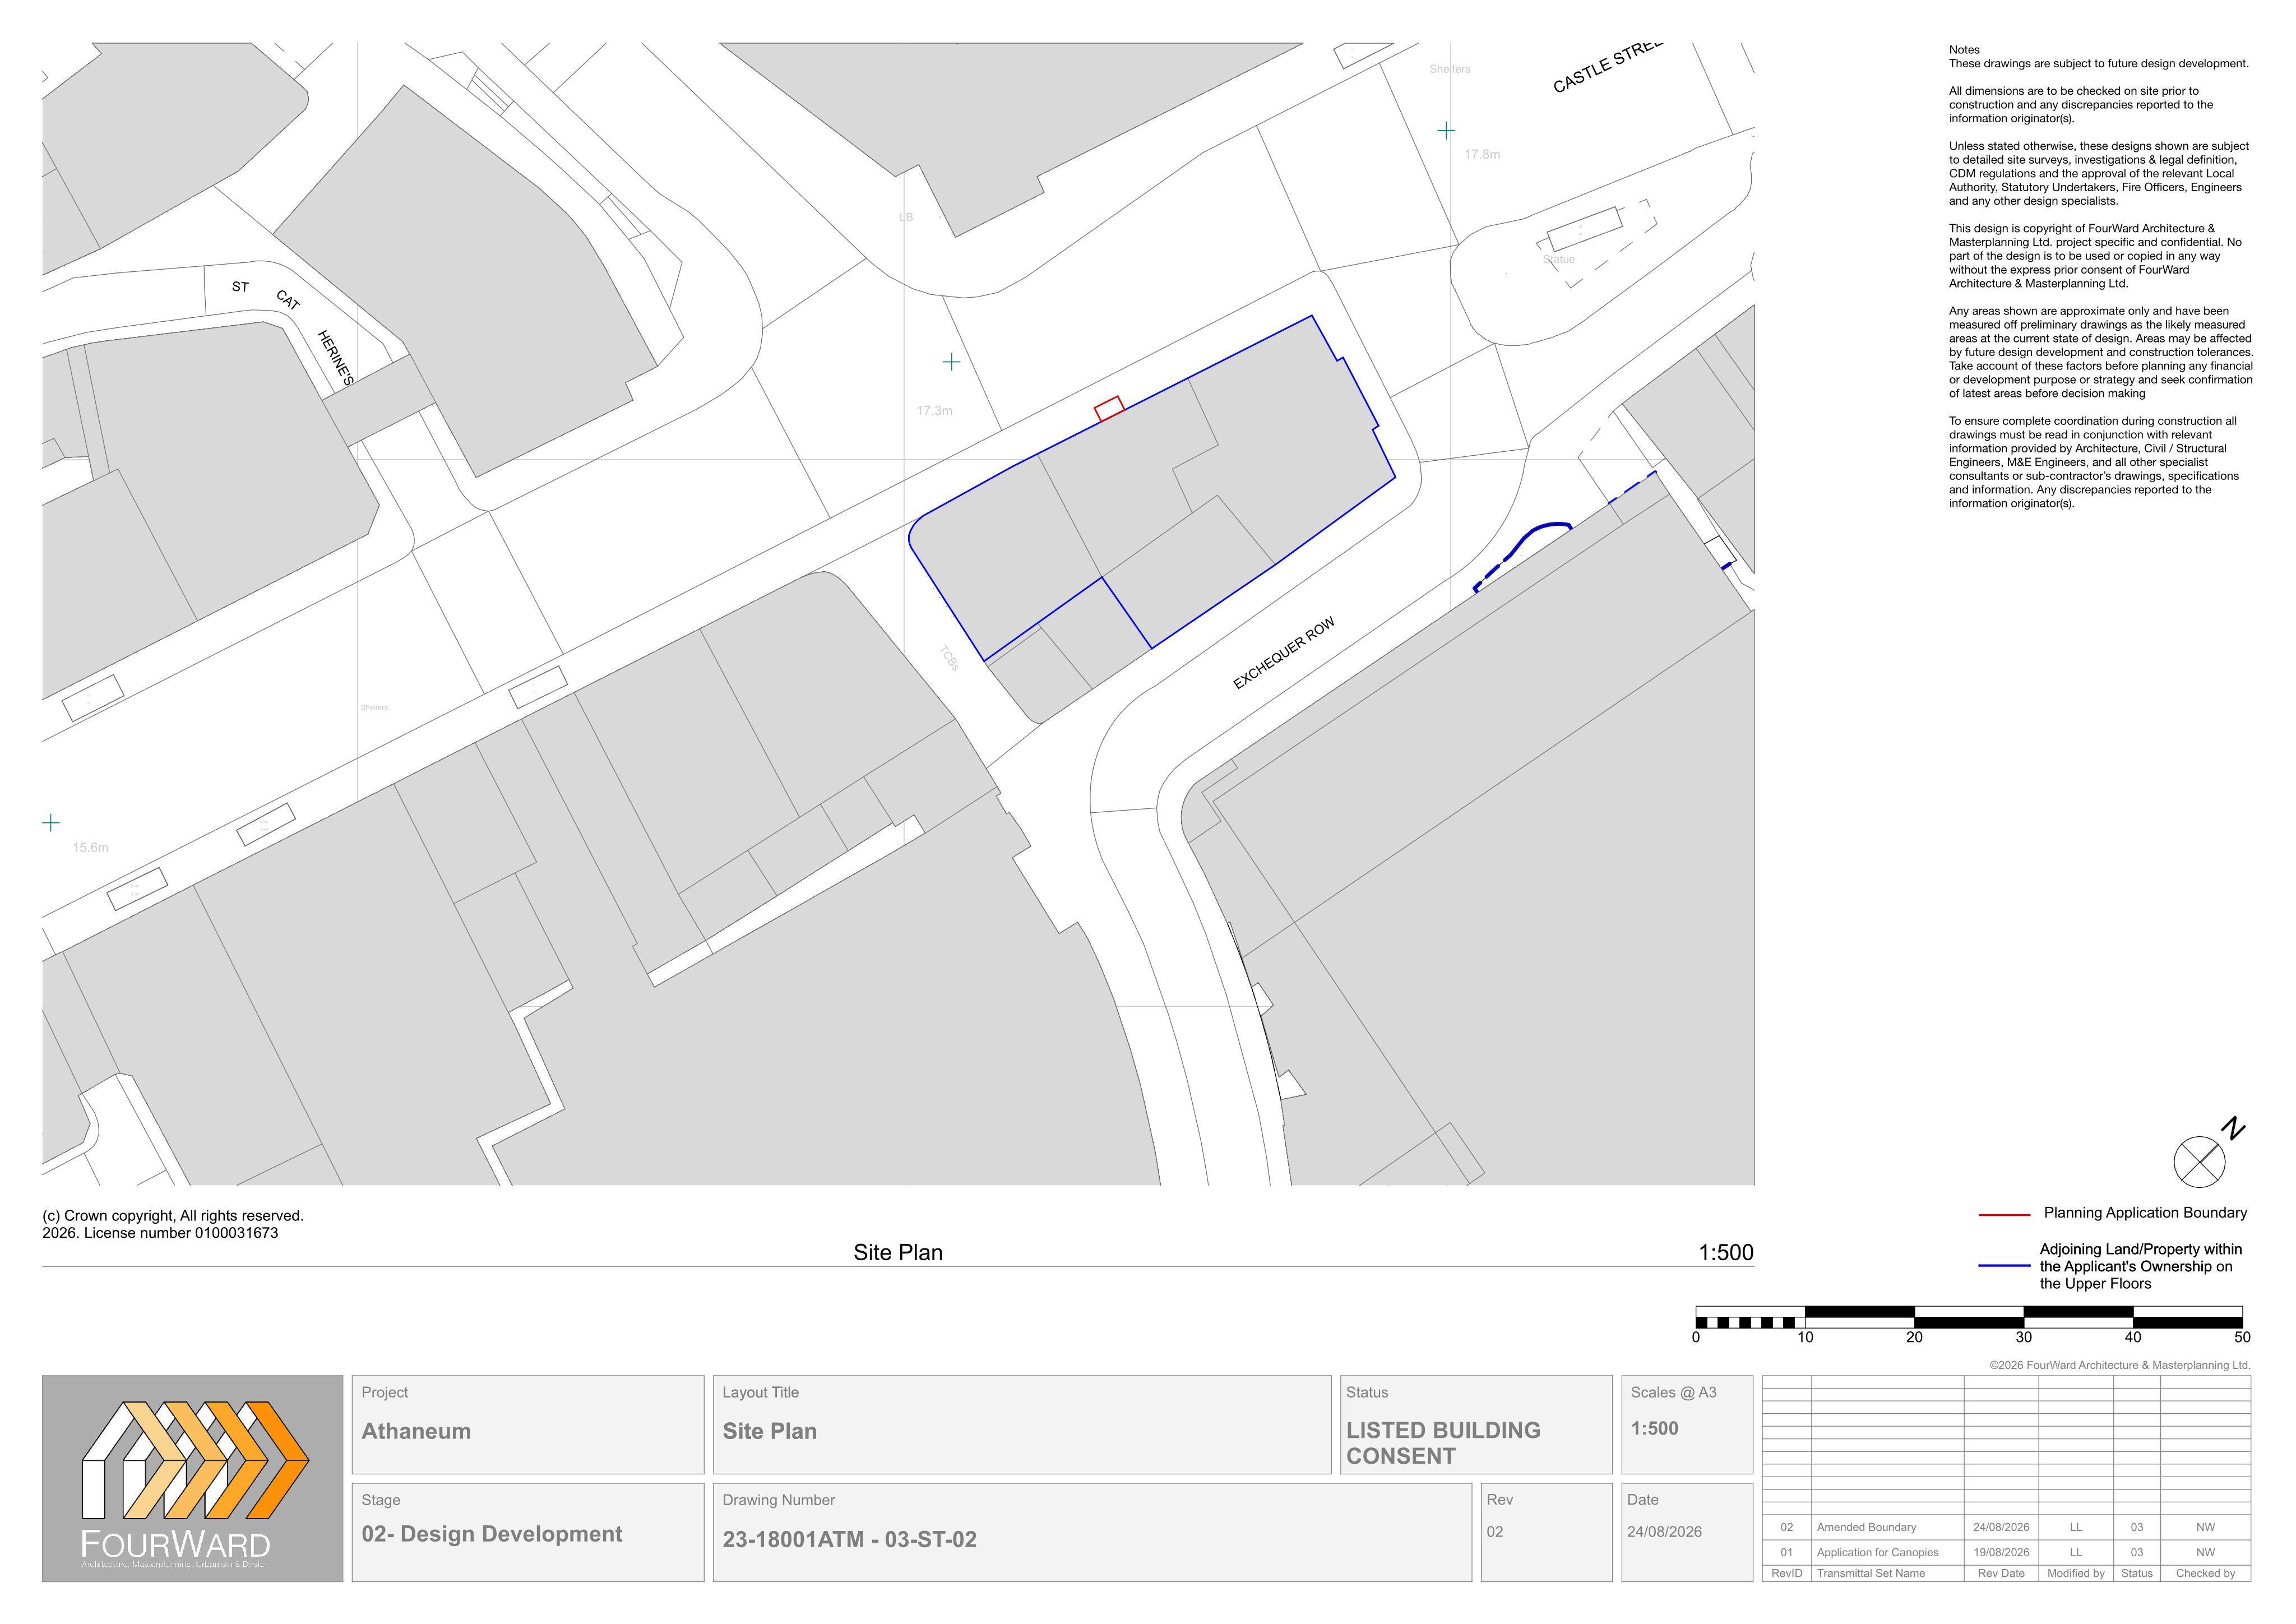
Task: Click the faint LB label on the map
Action: click(x=906, y=217)
